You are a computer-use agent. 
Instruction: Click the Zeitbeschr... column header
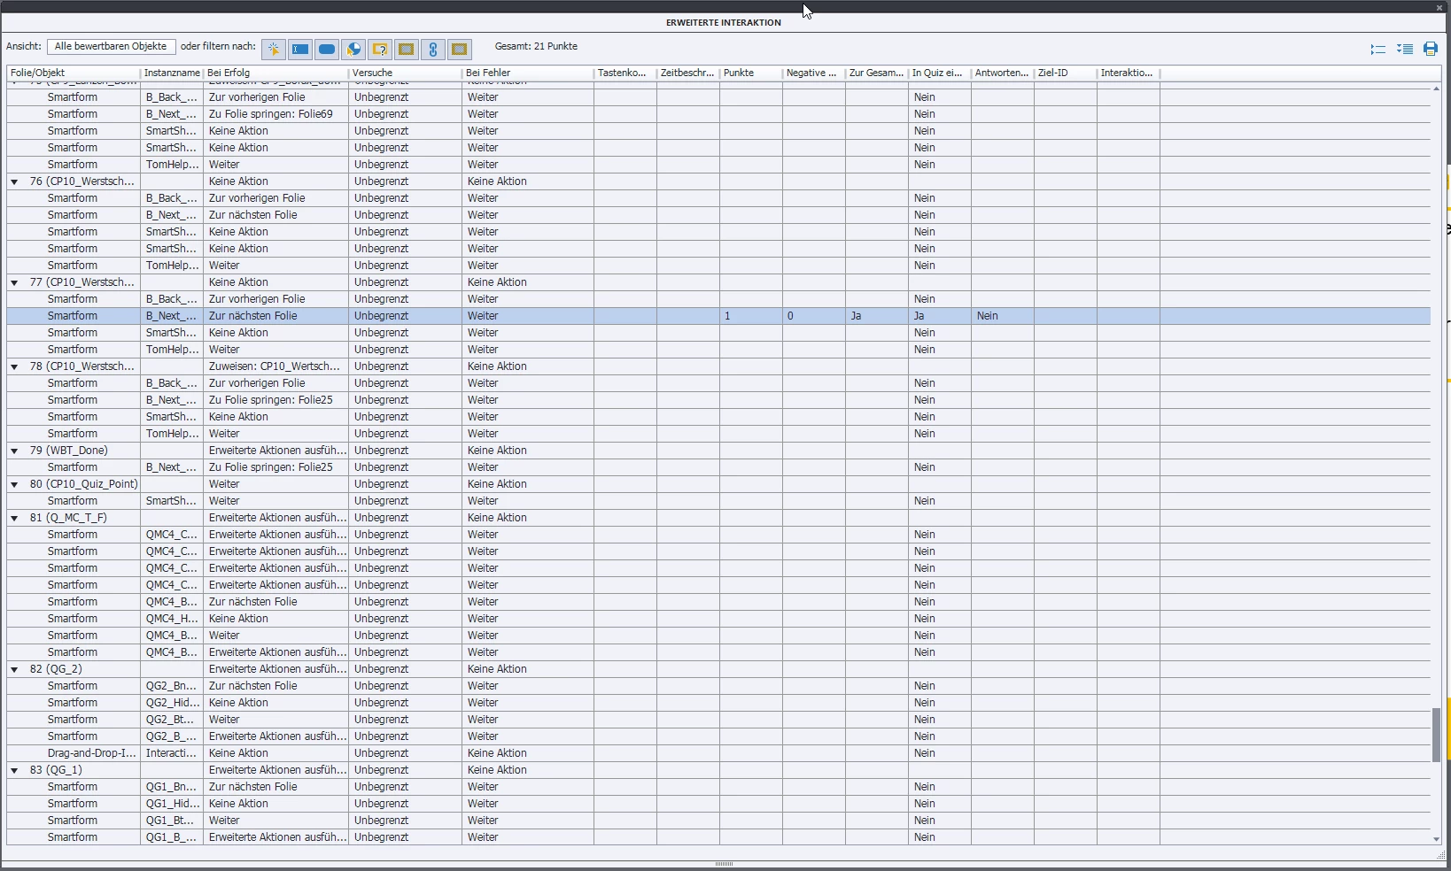(687, 73)
